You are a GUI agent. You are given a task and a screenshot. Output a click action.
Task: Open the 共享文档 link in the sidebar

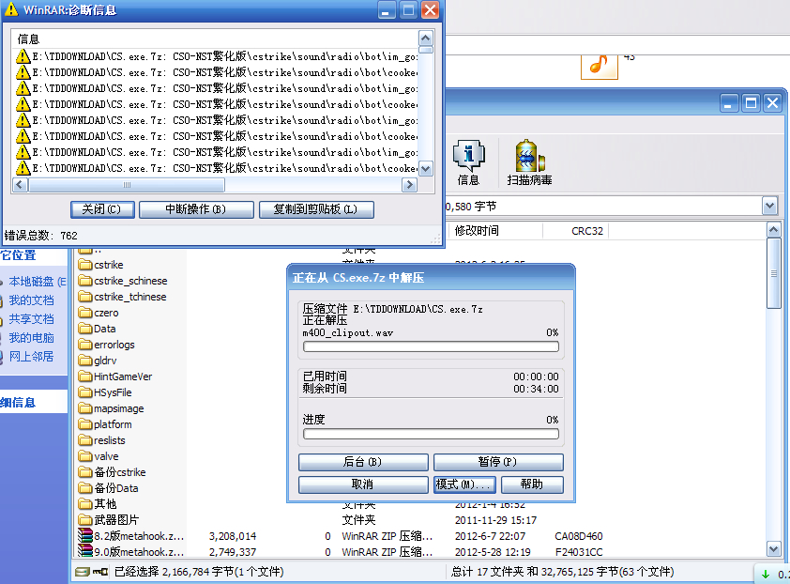pyautogui.click(x=31, y=319)
